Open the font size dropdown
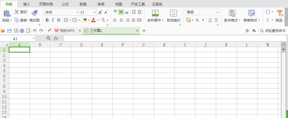 (x=95, y=12)
